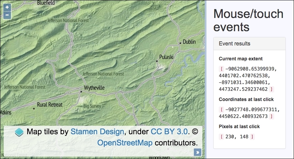The image size is (294, 159).
Task: Pick the Rural Retreat marker dot
Action: [34, 108]
